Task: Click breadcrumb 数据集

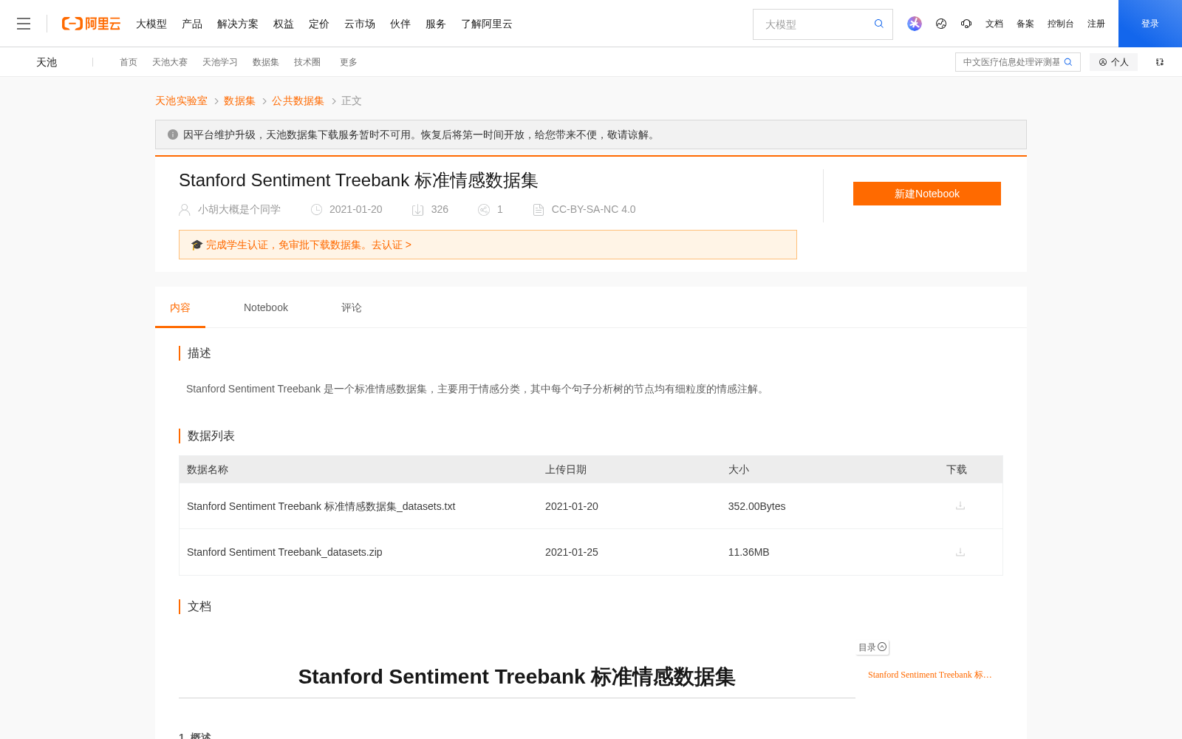Action: click(x=239, y=101)
